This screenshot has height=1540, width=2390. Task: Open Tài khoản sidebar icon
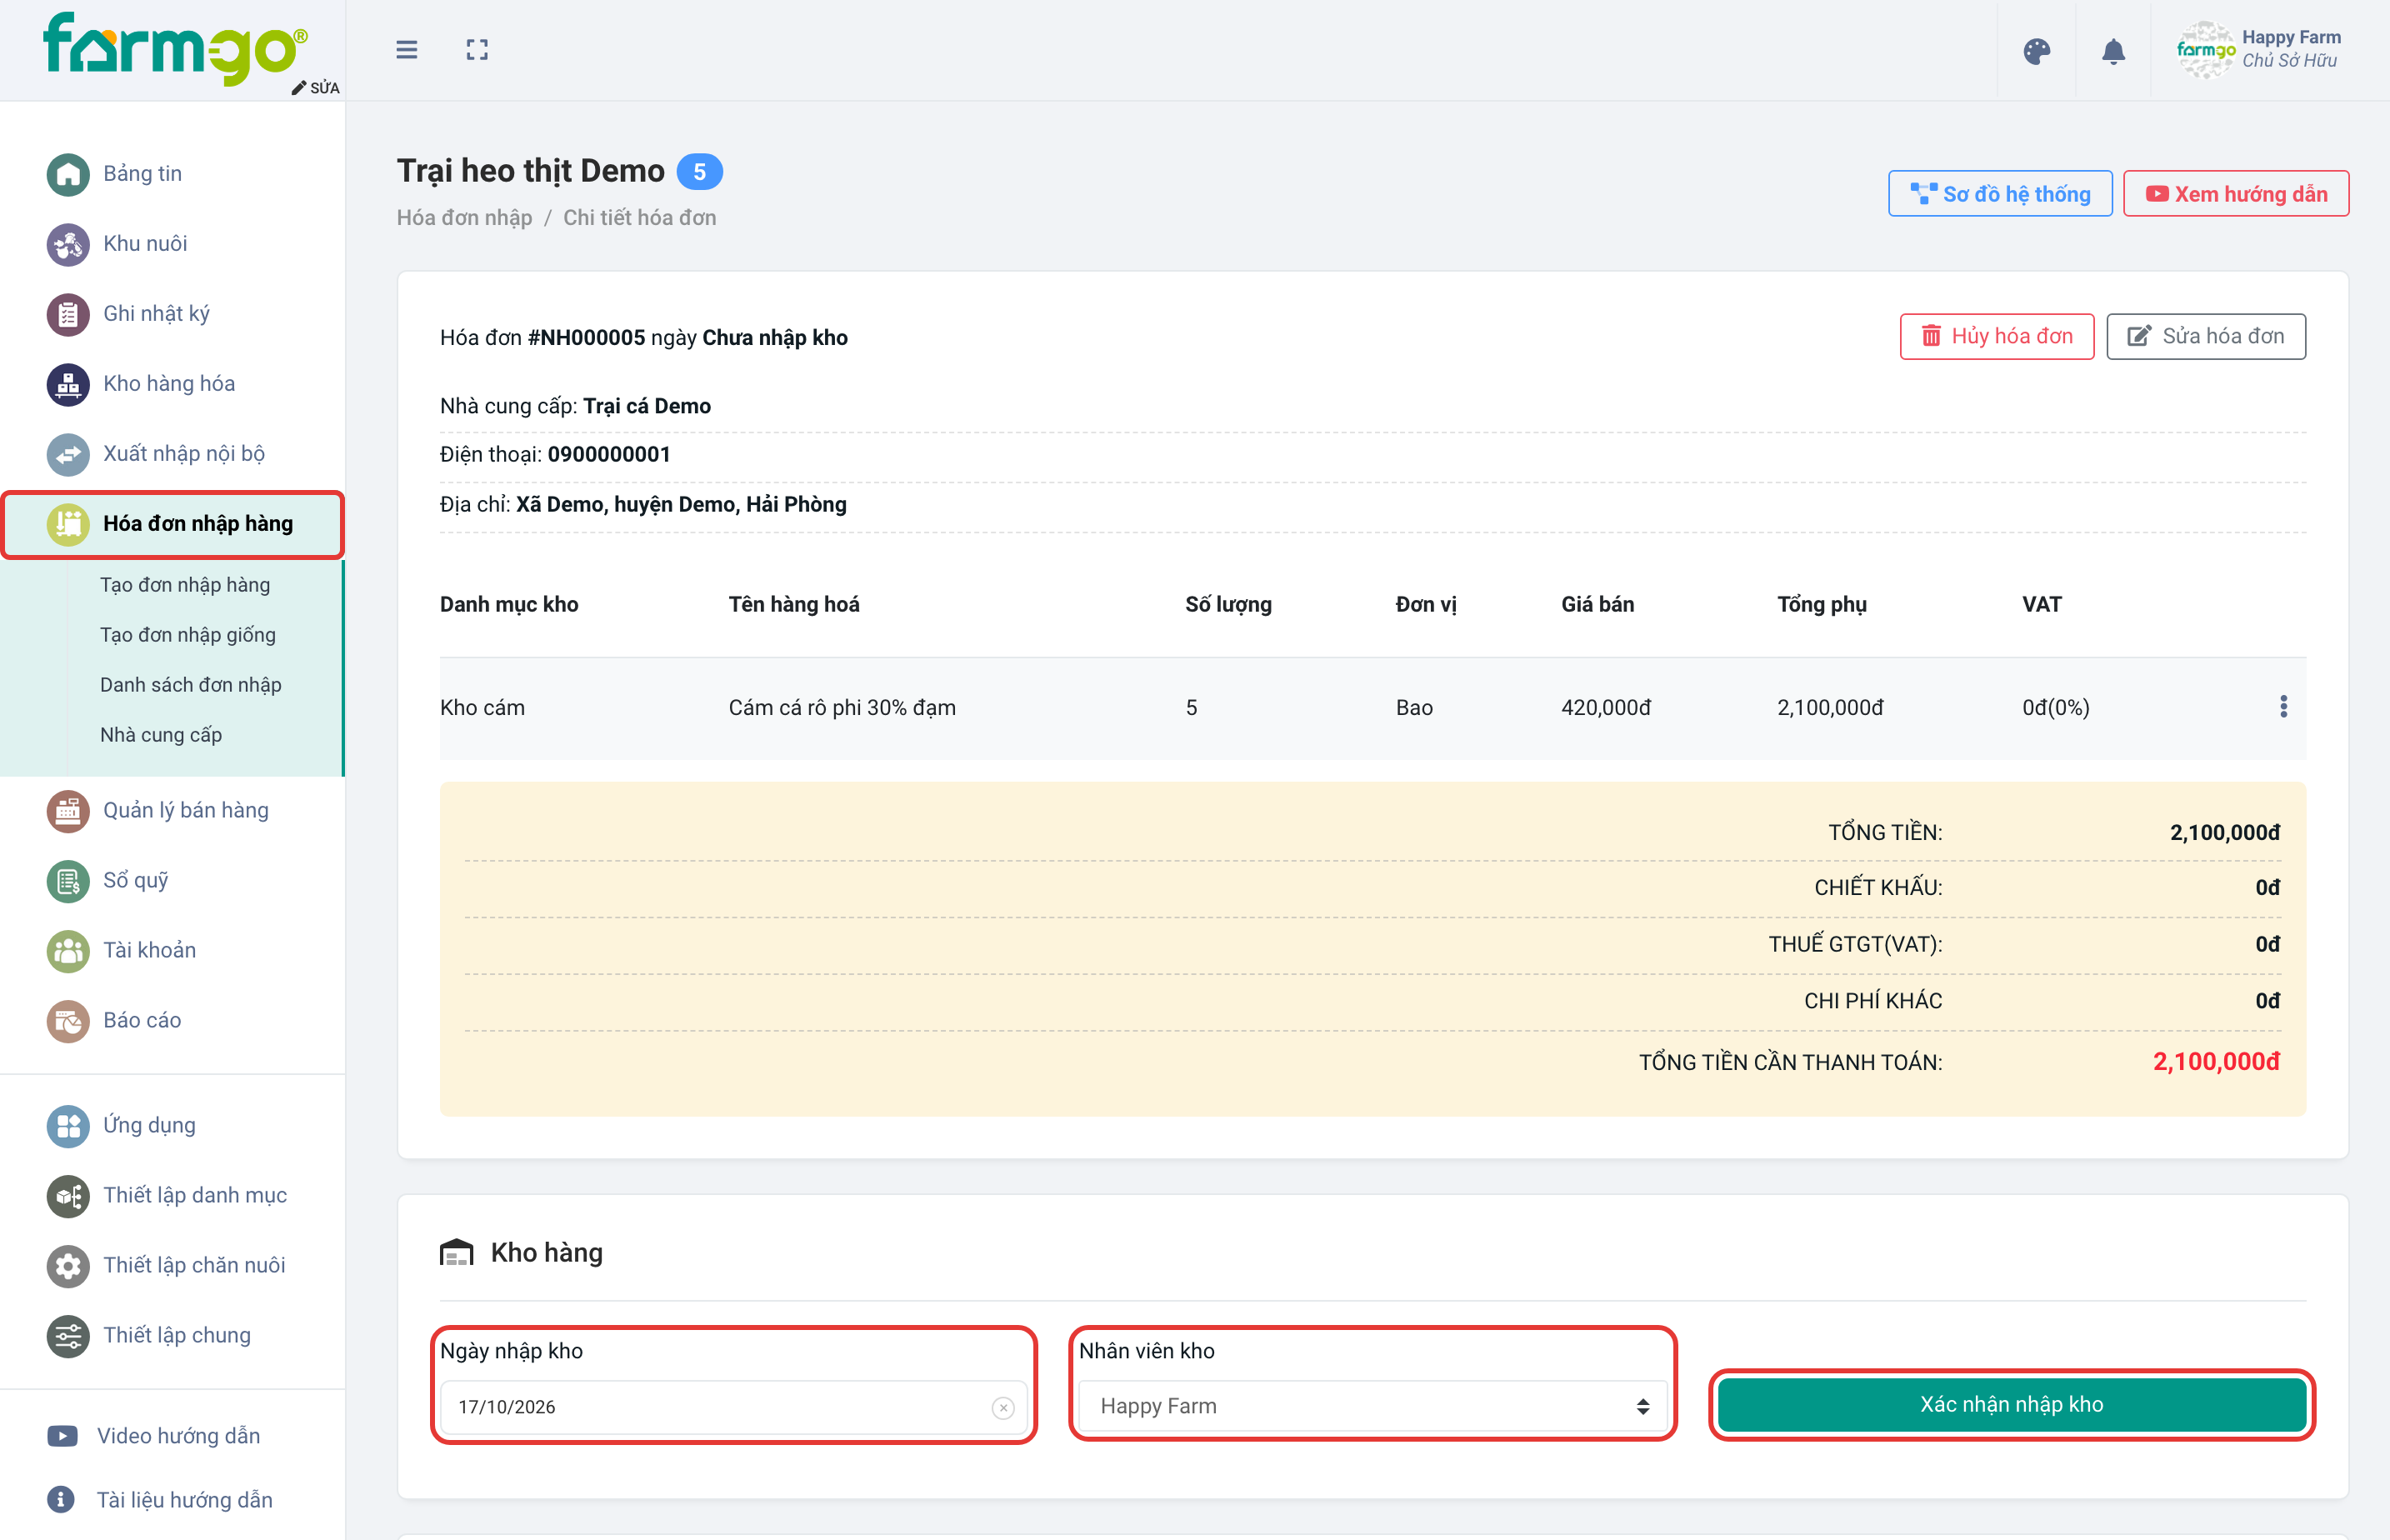(68, 951)
